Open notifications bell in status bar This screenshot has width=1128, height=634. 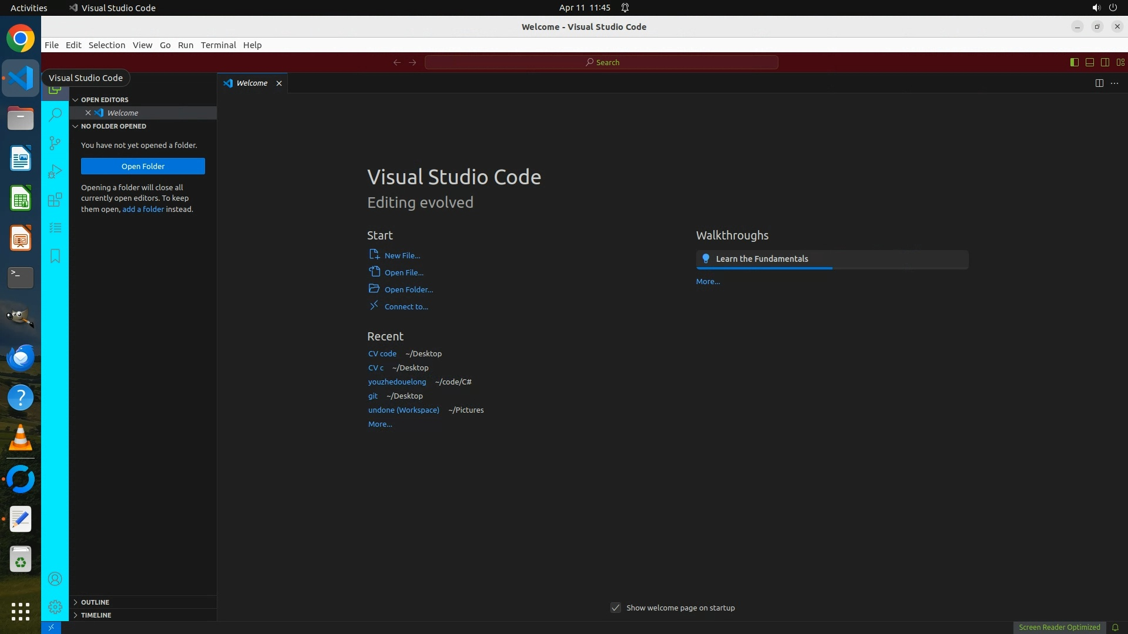(x=1115, y=628)
